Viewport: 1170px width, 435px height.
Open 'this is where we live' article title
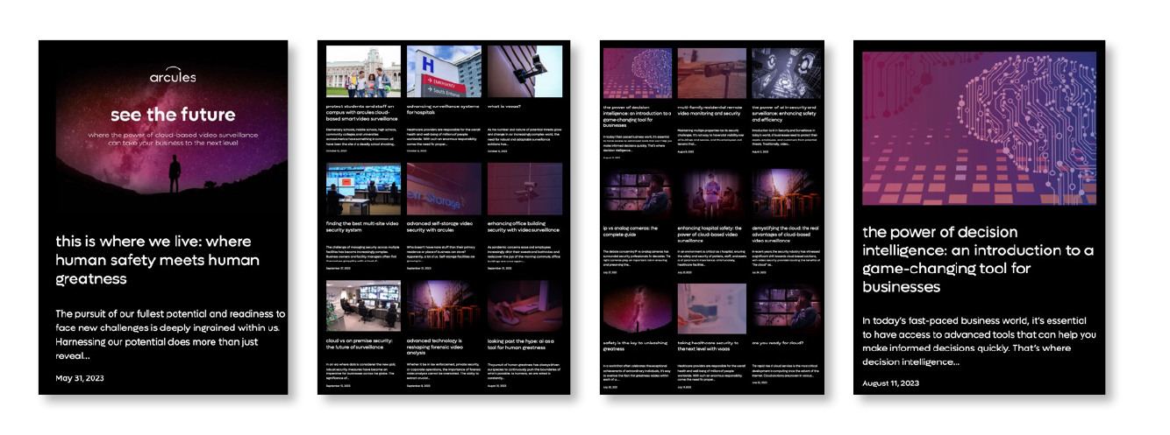153,259
